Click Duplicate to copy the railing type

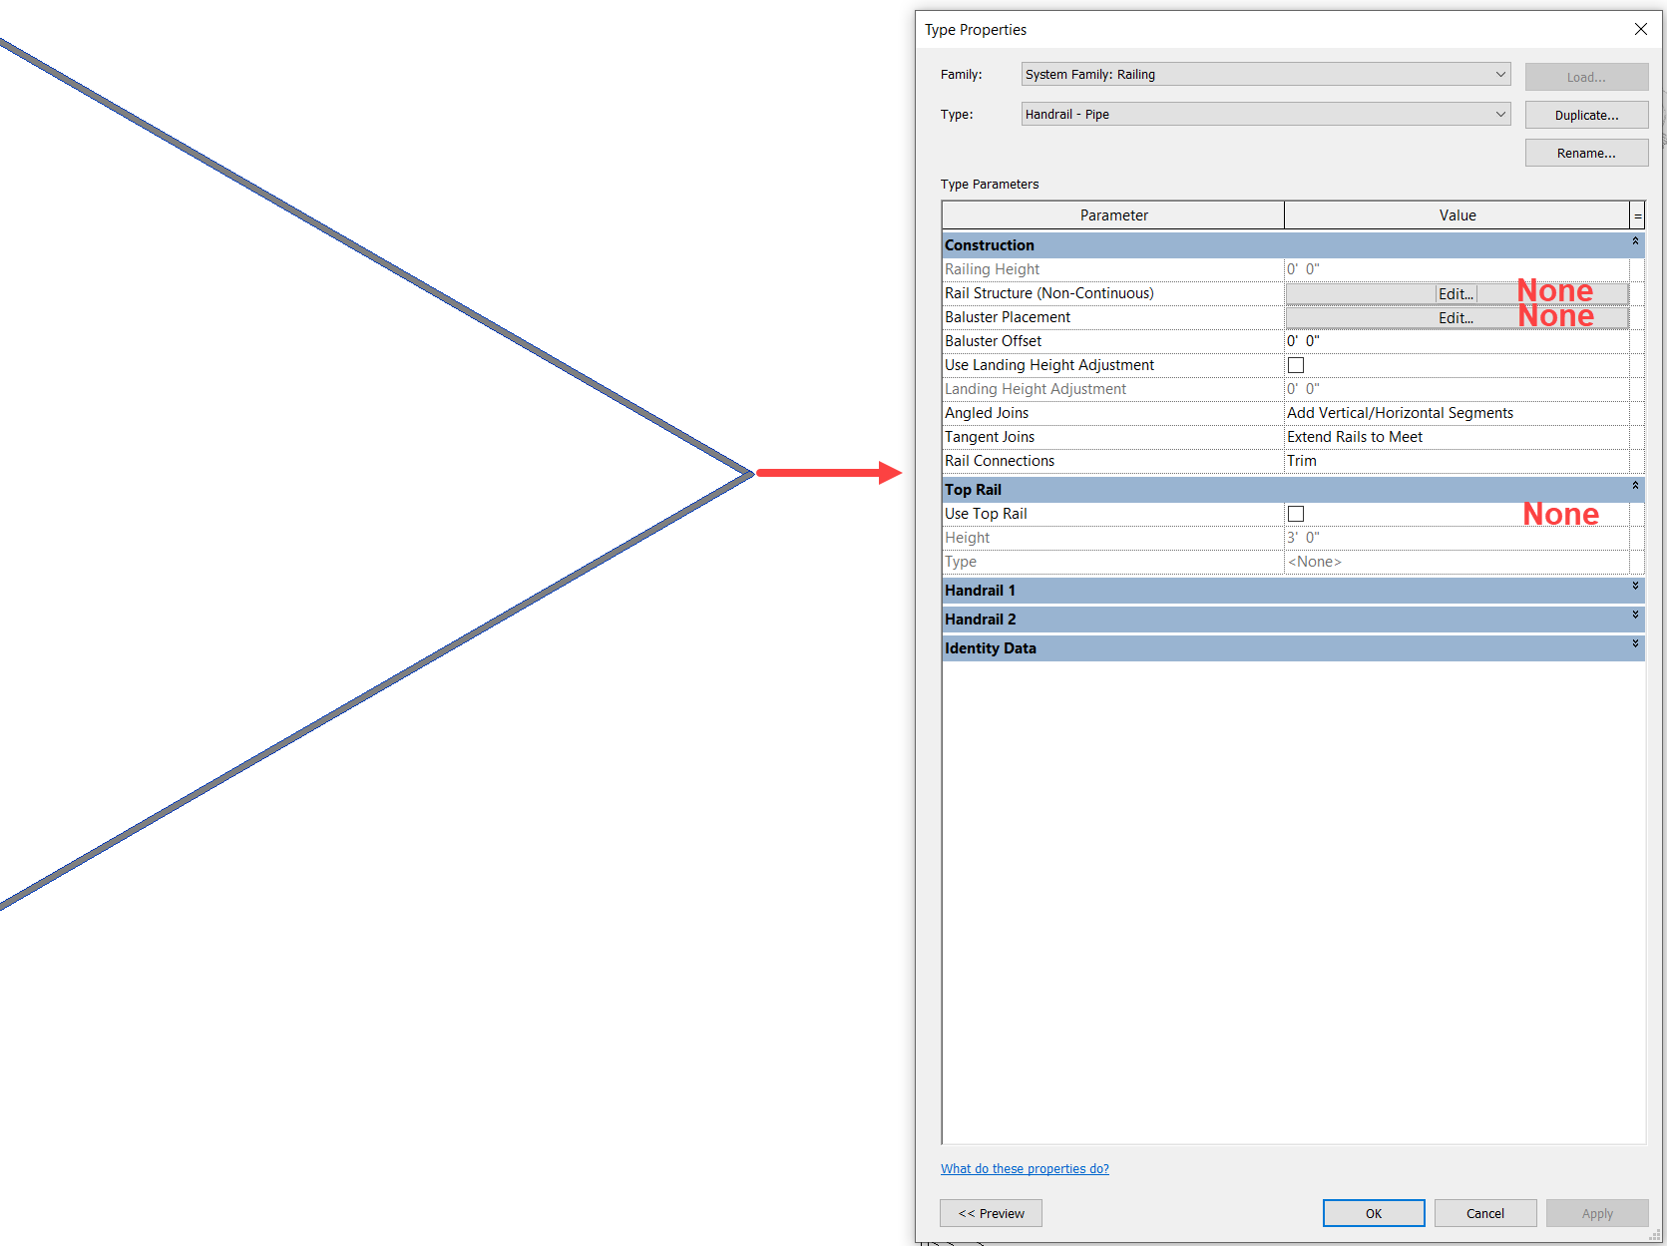click(x=1586, y=115)
